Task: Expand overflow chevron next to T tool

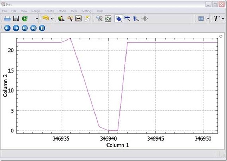Action: click(x=223, y=19)
